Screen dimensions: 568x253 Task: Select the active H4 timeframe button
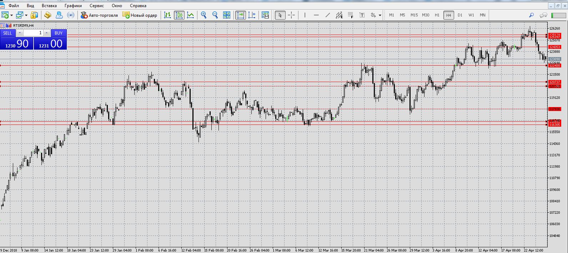click(449, 15)
